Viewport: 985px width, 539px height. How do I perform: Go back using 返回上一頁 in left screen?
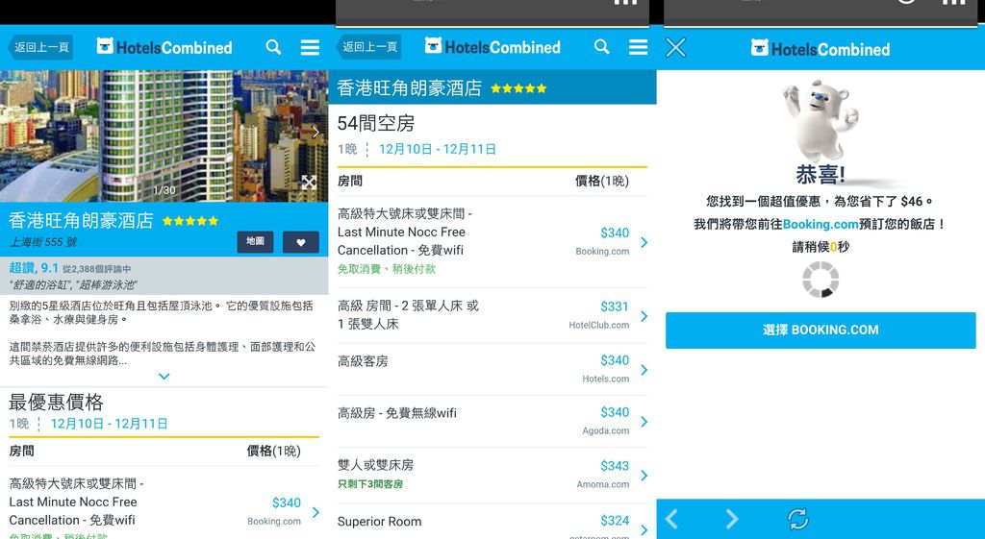point(40,47)
